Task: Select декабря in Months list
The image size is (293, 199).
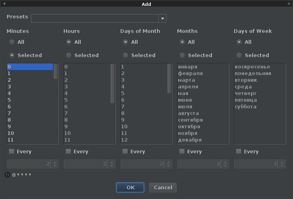Action: coord(203,140)
